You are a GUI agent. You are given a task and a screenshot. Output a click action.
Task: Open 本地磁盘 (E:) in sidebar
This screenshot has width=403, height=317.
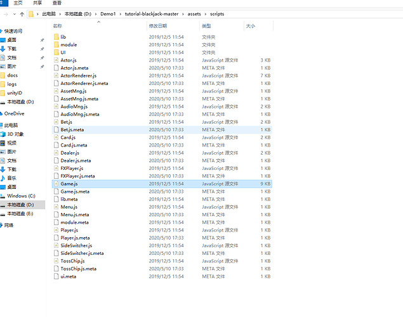[x=20, y=214]
